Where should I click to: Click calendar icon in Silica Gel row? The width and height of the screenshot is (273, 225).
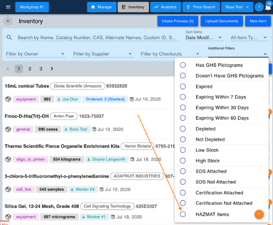coord(113,217)
